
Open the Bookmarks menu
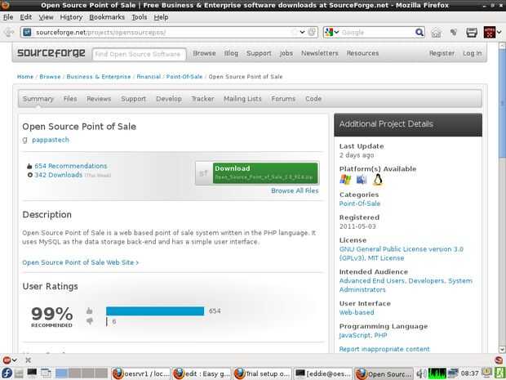tap(107, 17)
